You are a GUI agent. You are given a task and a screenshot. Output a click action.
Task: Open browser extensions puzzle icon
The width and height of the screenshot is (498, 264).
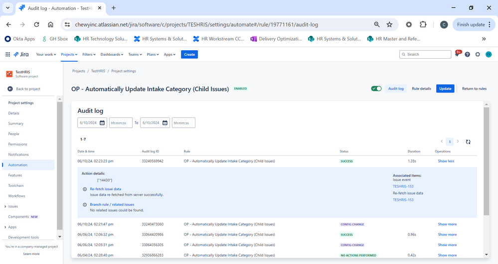(x=423, y=24)
